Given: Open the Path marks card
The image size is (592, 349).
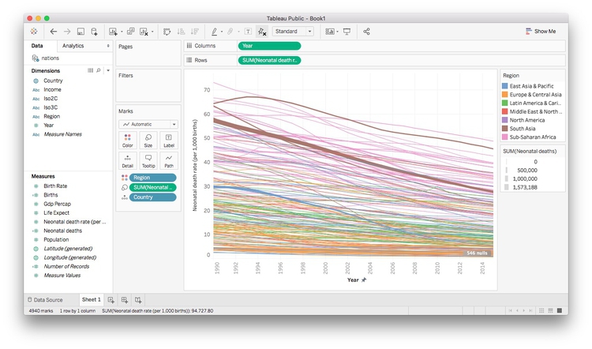Looking at the screenshot, I should click(x=169, y=161).
